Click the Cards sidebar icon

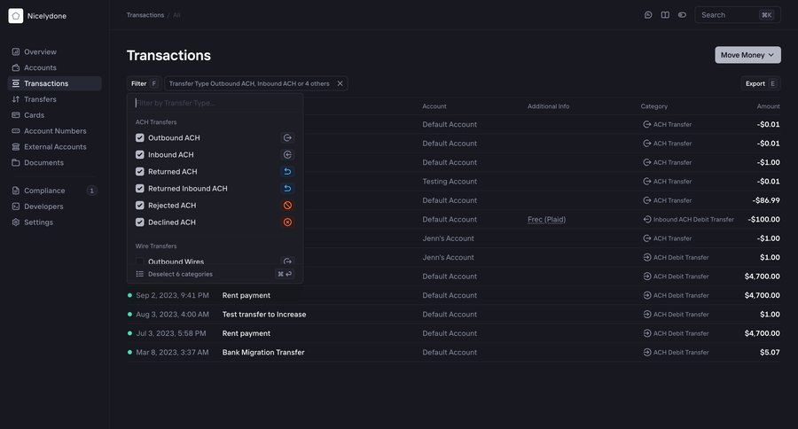point(16,115)
